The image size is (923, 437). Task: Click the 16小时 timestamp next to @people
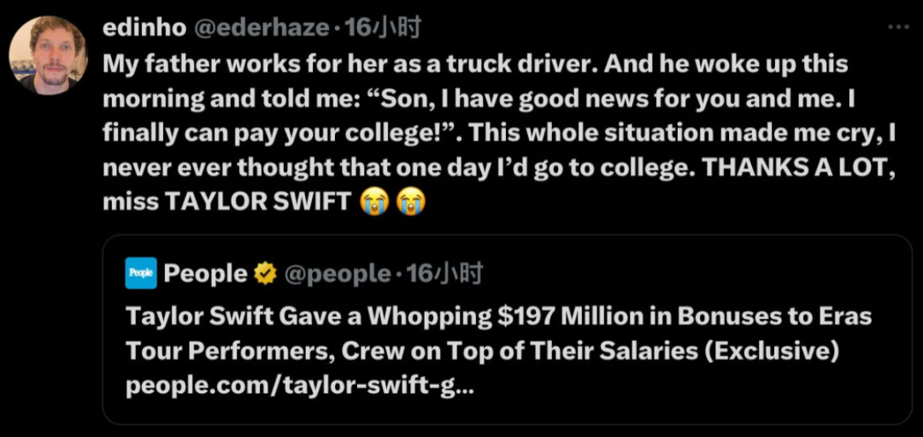point(444,273)
